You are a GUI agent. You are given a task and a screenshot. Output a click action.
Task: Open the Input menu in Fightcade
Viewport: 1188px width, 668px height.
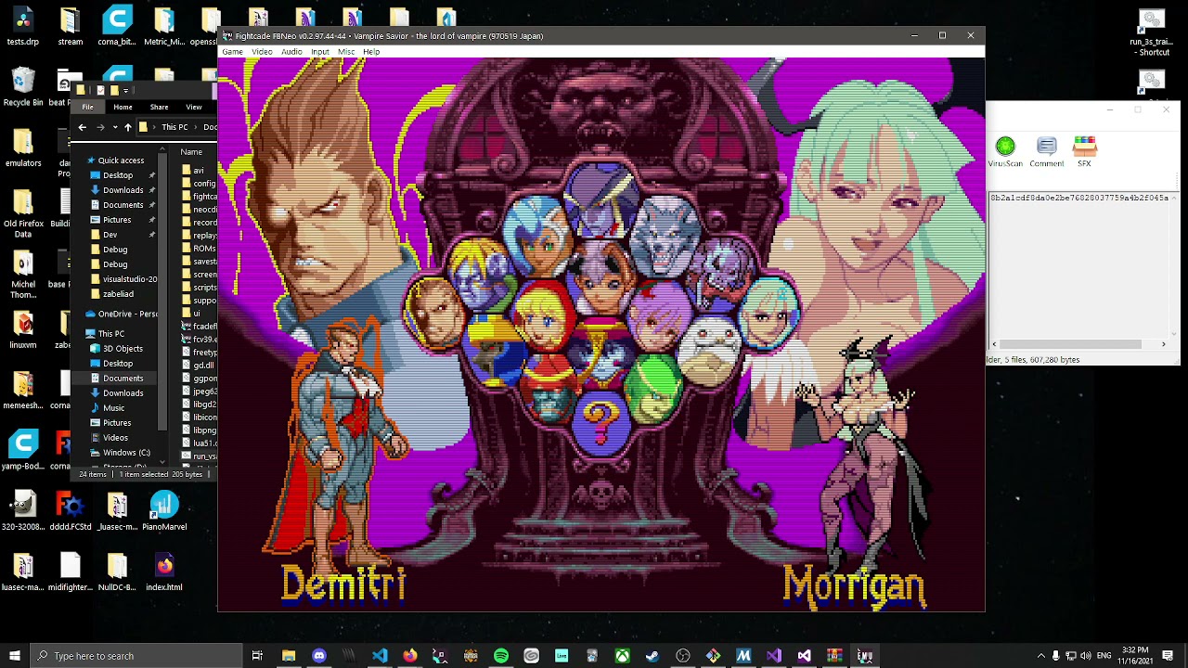(x=319, y=52)
